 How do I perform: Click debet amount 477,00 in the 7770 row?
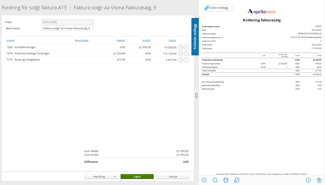(121, 59)
